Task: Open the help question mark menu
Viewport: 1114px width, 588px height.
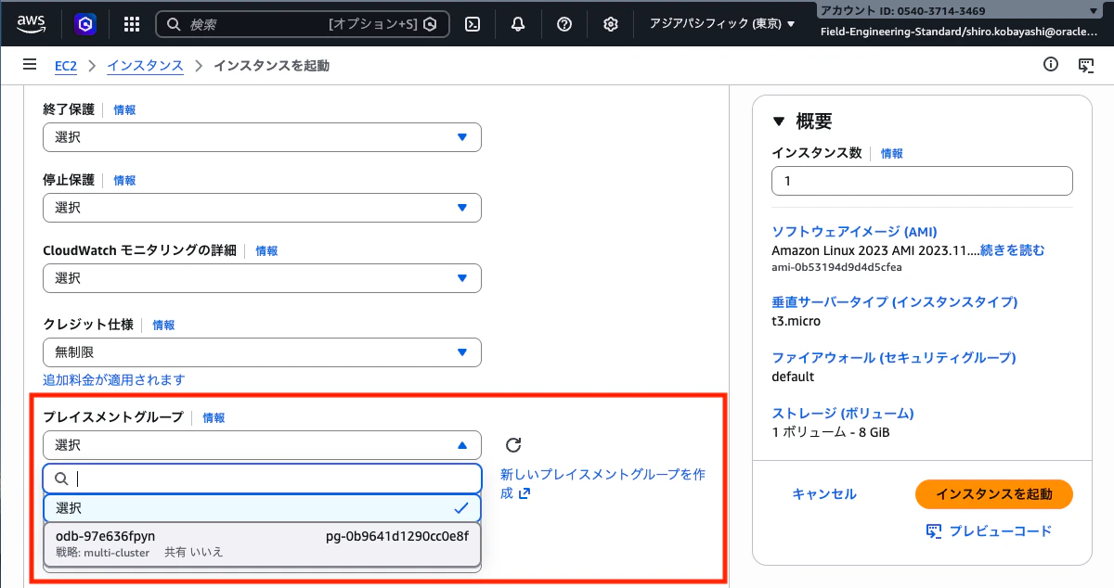Action: coord(564,24)
